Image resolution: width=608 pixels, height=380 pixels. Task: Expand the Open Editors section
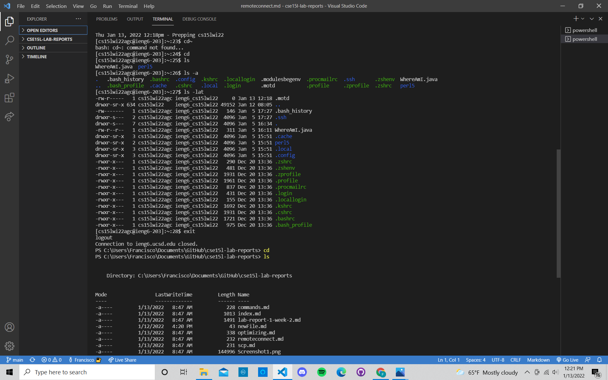point(53,30)
